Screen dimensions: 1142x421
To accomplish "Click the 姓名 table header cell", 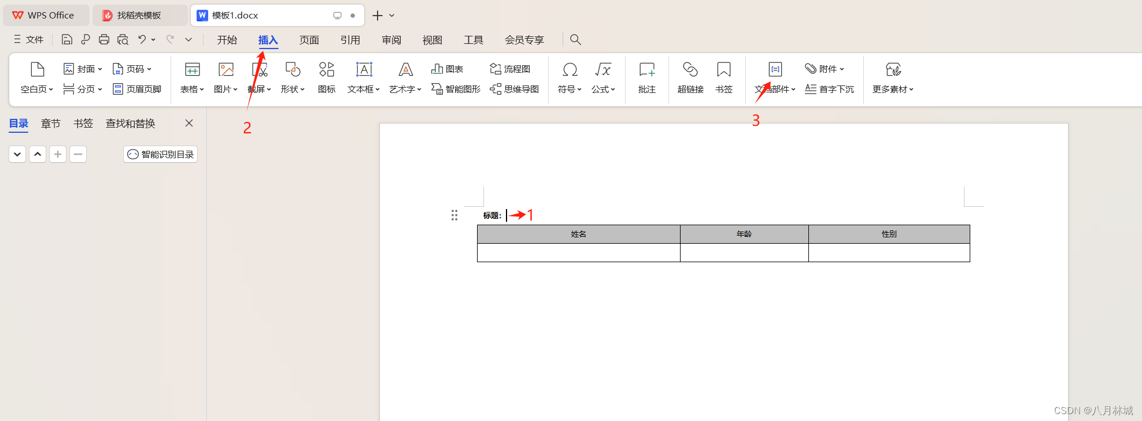I will (x=579, y=234).
